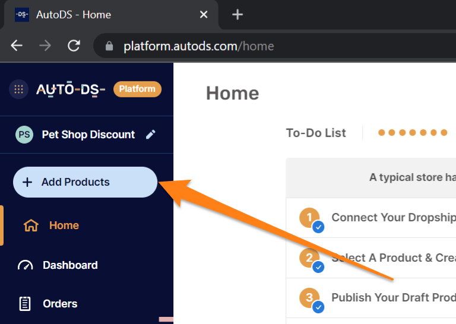Click step 2 Select A Product row
Image resolution: width=456 pixels, height=324 pixels.
(x=370, y=258)
